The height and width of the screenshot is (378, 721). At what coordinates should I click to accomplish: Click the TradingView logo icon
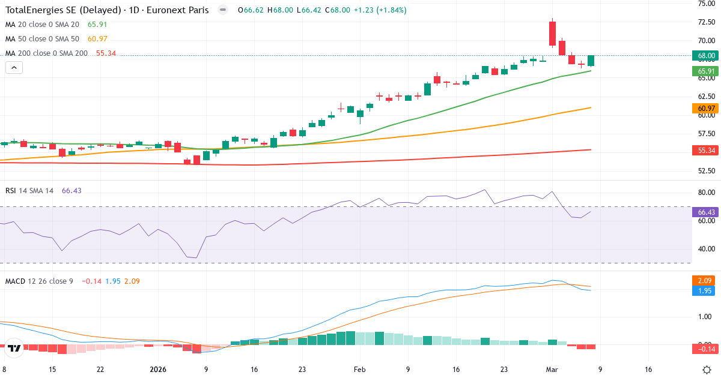tap(15, 347)
